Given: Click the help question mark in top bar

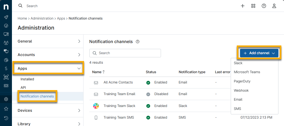Looking at the screenshot, I should (264, 6).
